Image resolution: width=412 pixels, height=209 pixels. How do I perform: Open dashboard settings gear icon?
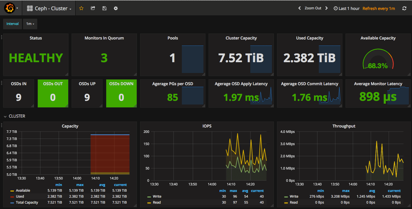coord(116,9)
